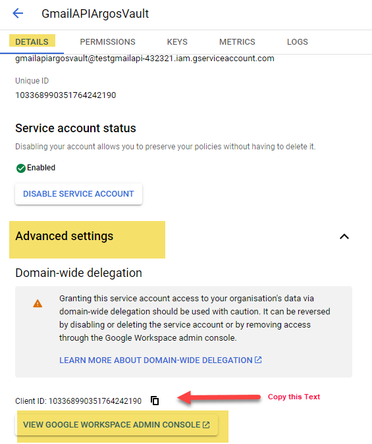372x444 pixels.
Task: Switch to the LOGS tab
Action: (x=298, y=42)
